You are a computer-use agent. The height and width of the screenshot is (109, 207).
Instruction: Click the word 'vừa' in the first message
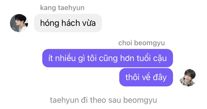(89, 23)
